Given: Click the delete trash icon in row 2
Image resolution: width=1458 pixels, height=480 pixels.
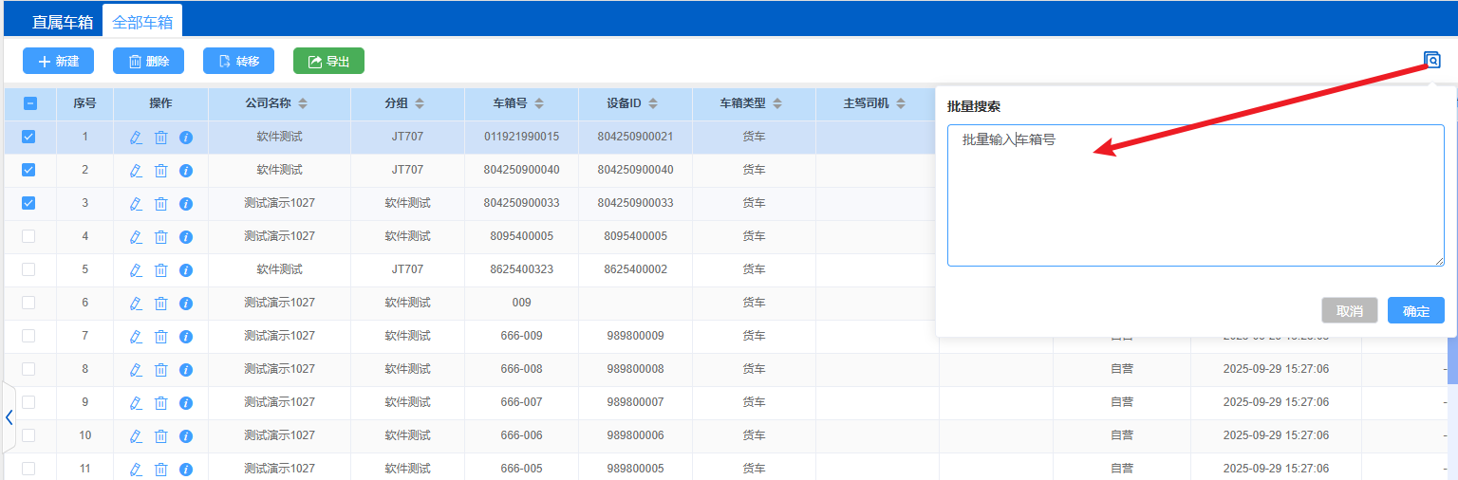Looking at the screenshot, I should [160, 171].
